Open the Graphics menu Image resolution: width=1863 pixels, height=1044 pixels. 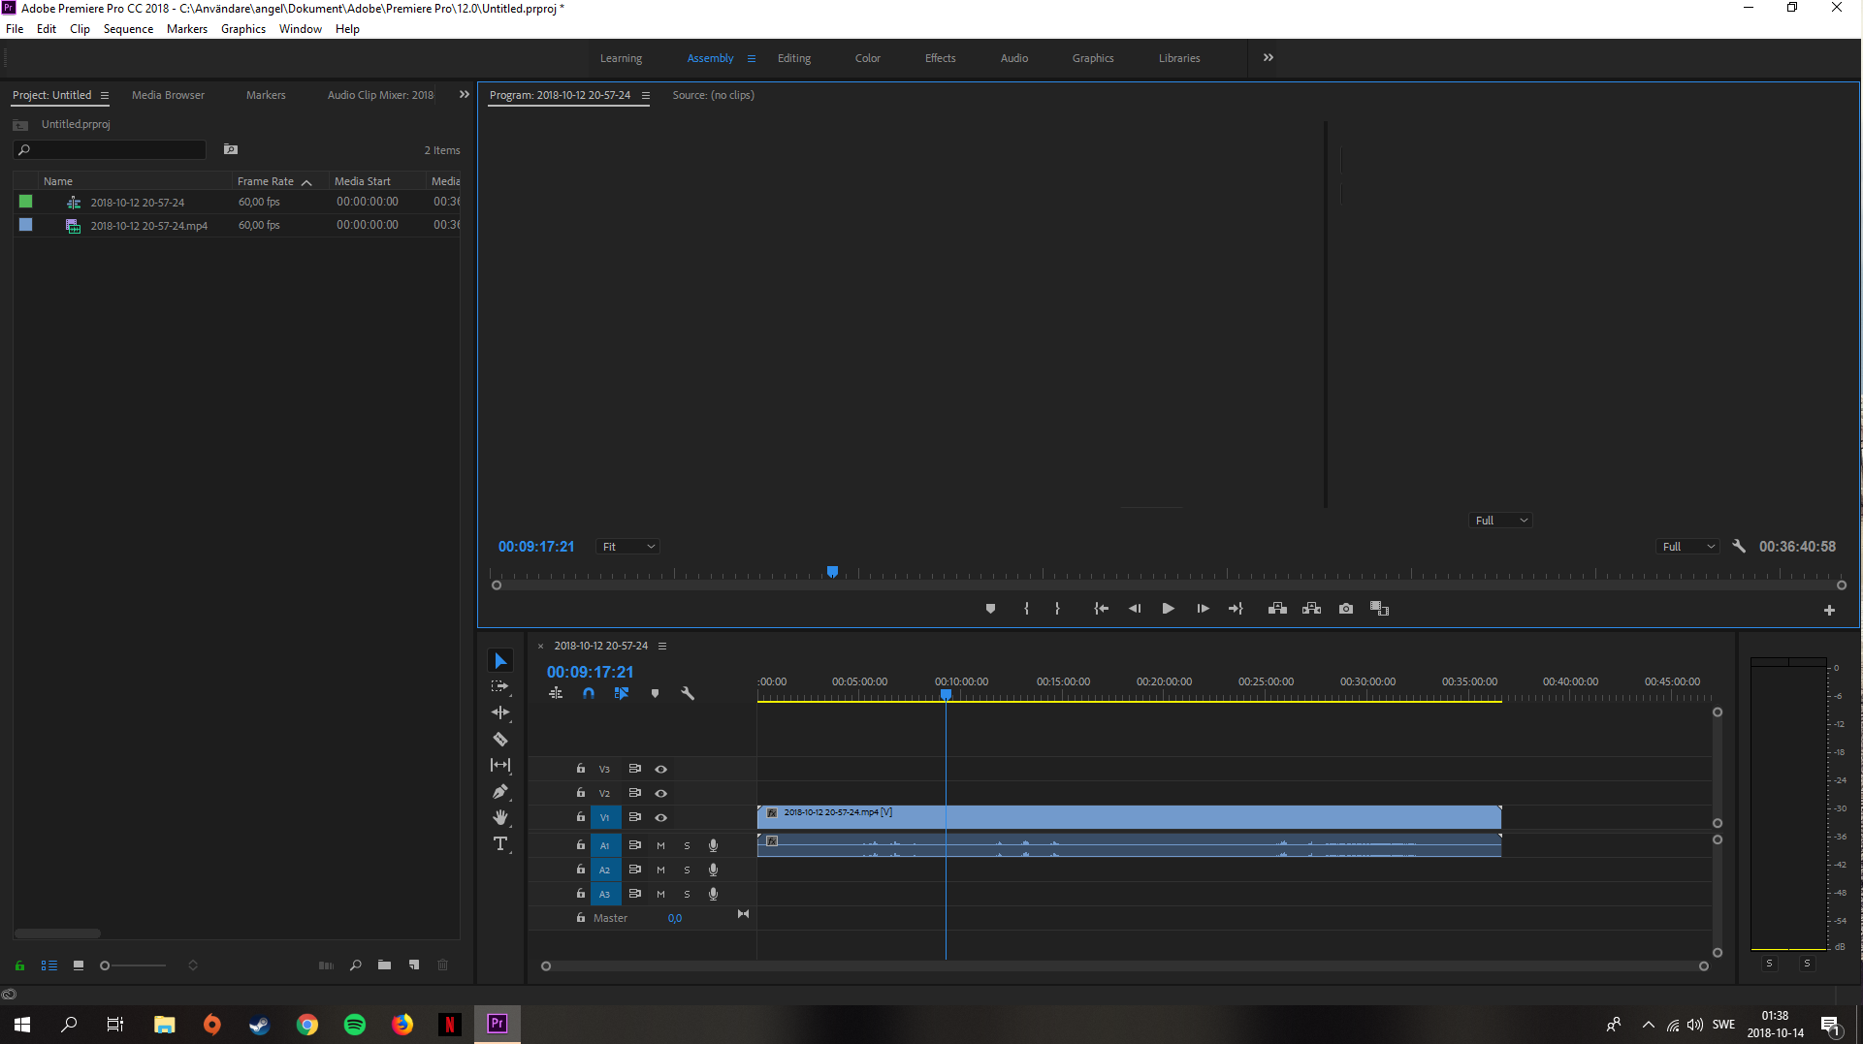pyautogui.click(x=243, y=29)
